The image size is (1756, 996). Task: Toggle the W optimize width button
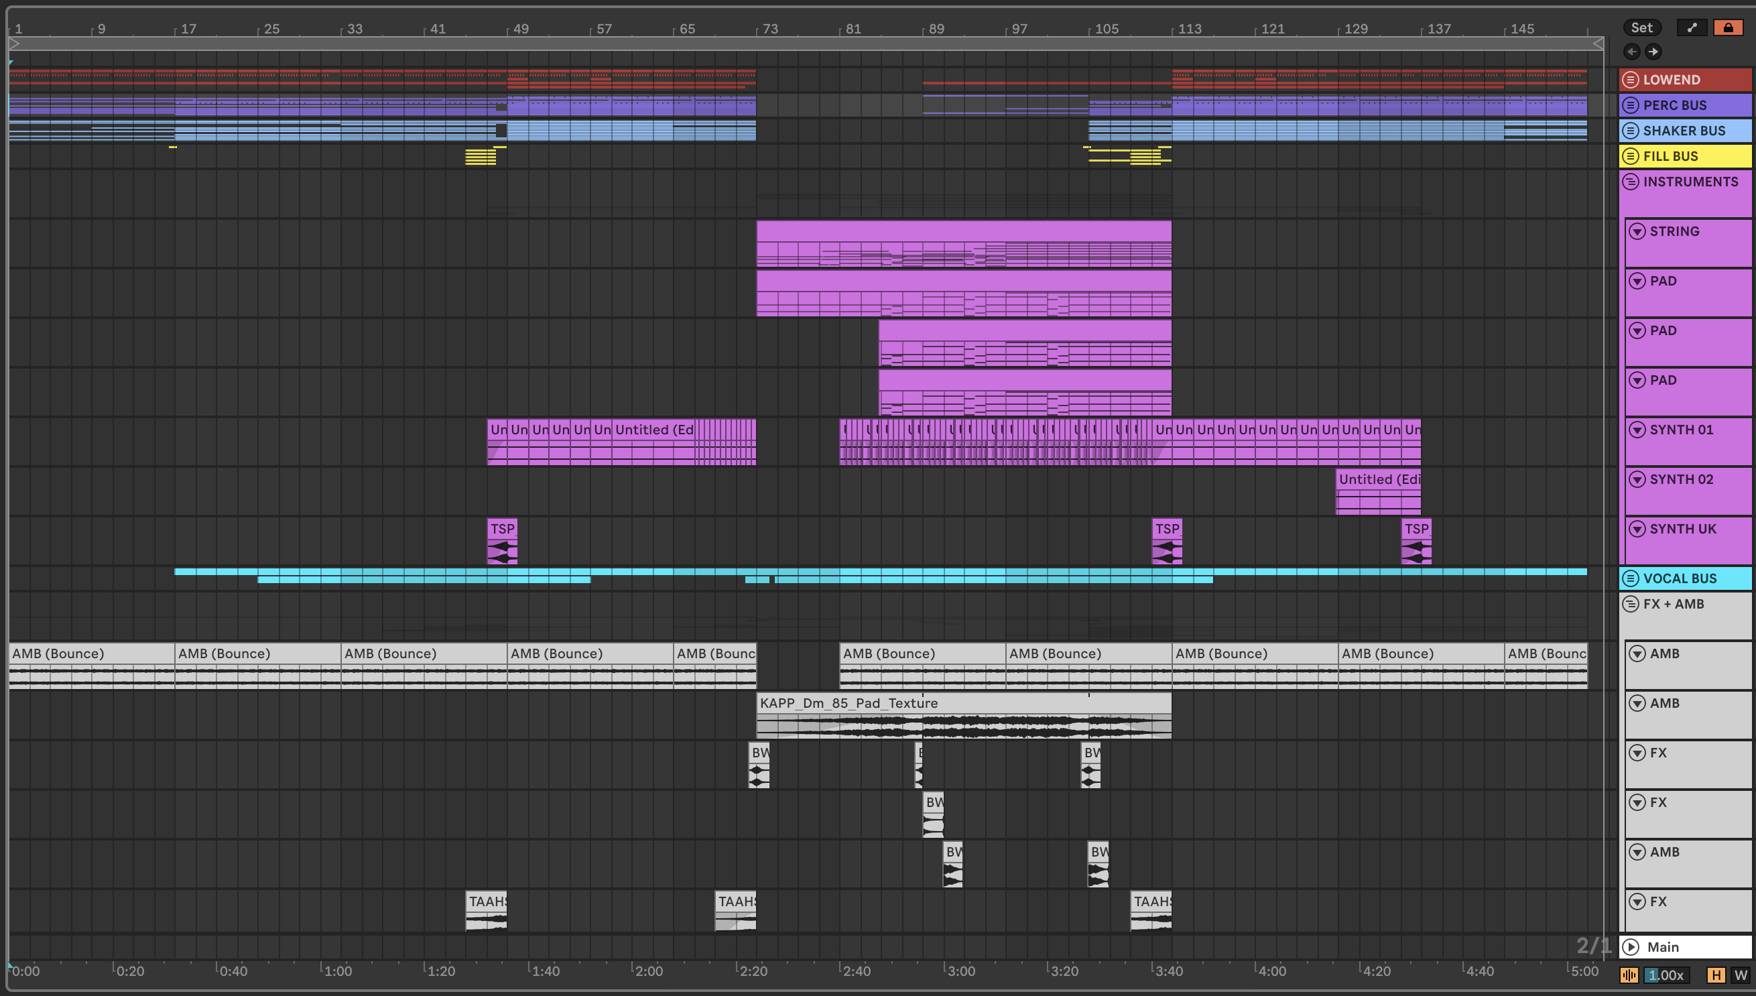(1741, 975)
